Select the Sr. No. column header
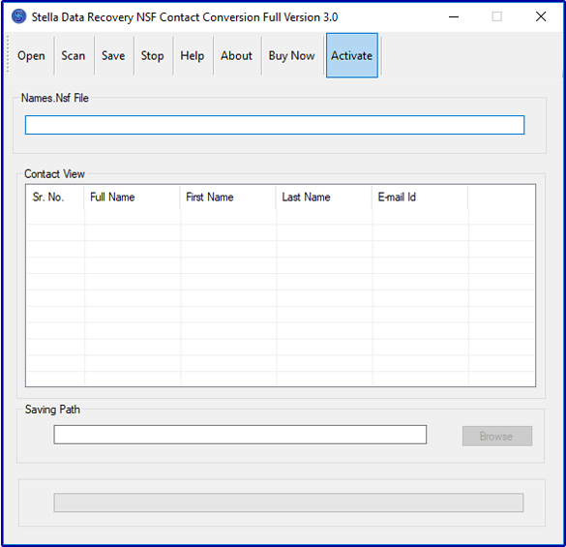Image resolution: width=566 pixels, height=547 pixels. (x=55, y=197)
